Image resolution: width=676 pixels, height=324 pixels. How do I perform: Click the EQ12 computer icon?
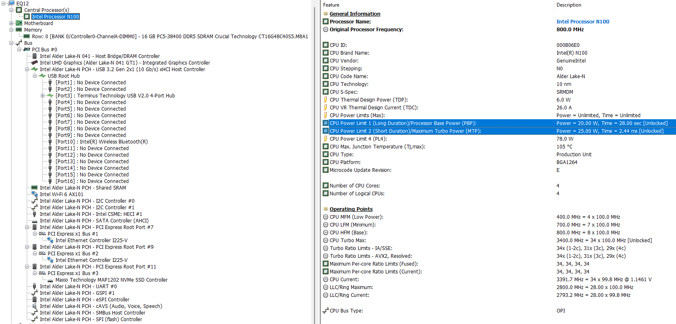coord(11,3)
